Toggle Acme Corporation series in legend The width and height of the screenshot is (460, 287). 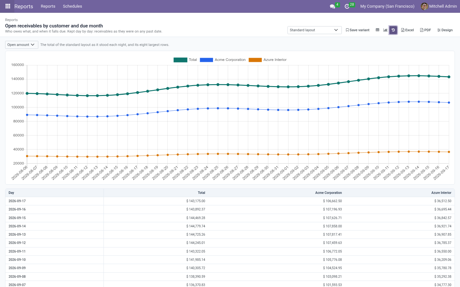coord(223,60)
